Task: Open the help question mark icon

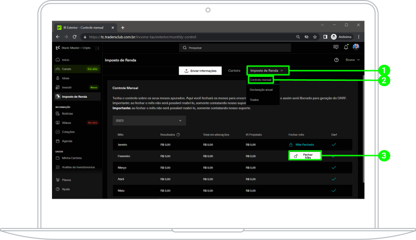Action: pyautogui.click(x=336, y=60)
